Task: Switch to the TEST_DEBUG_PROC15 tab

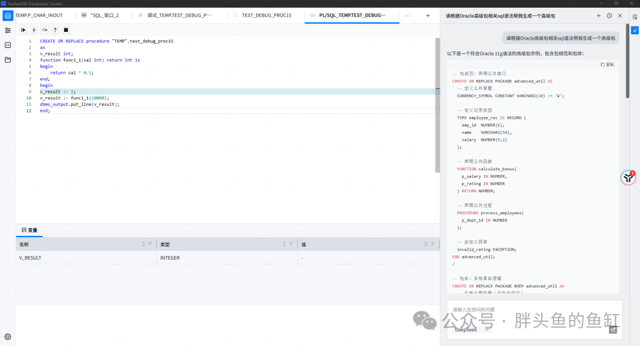Action: point(266,15)
